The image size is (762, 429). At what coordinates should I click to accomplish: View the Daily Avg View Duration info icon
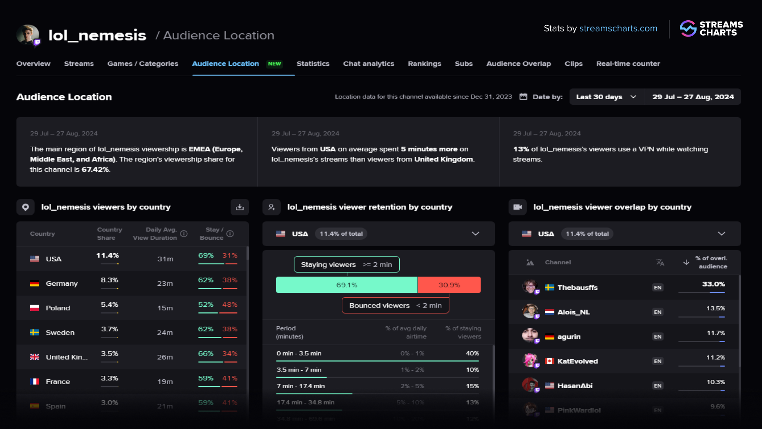coord(184,234)
